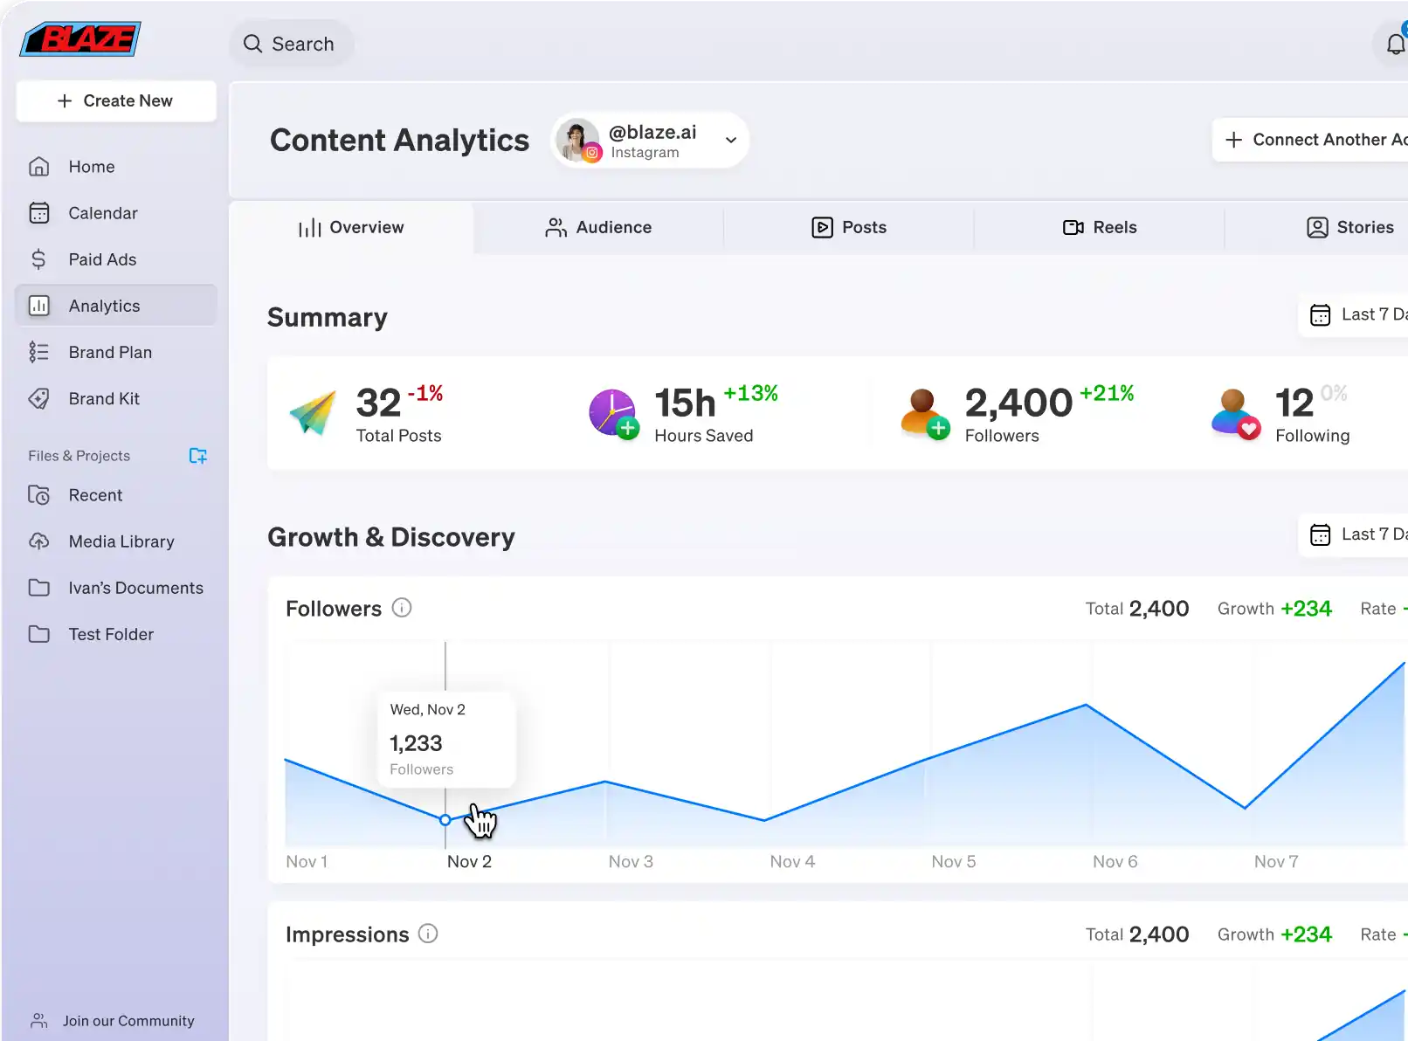
Task: Switch to the Reels tab
Action: point(1100,228)
